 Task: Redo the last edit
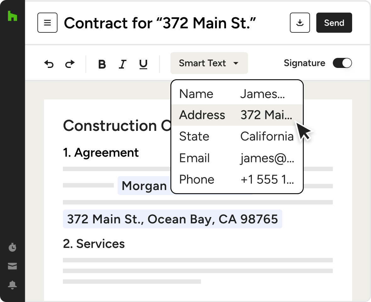pyautogui.click(x=70, y=64)
